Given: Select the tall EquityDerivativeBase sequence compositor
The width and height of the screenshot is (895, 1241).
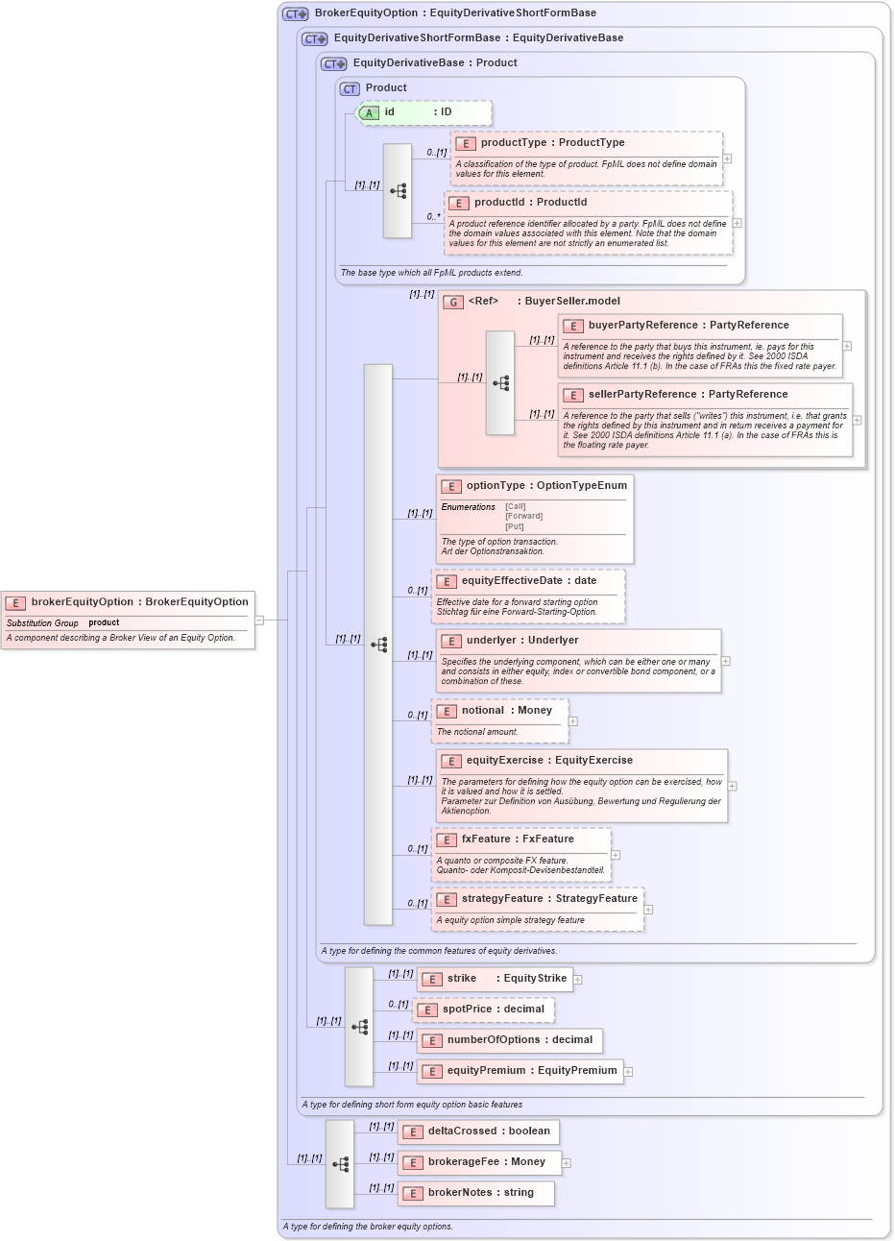Looking at the screenshot, I should click(x=378, y=645).
